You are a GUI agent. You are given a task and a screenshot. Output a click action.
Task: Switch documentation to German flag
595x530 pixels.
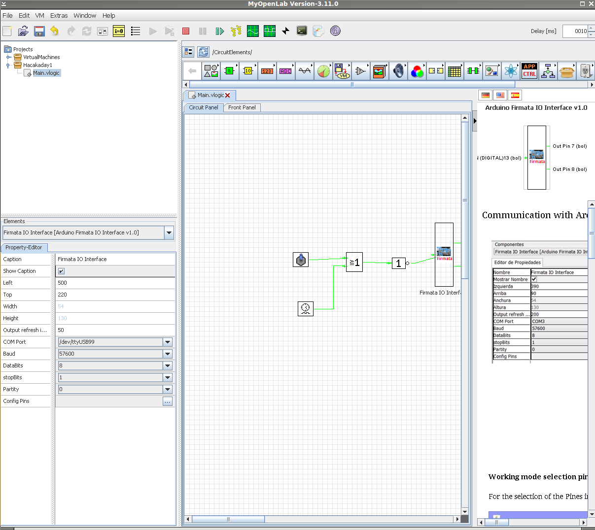(486, 95)
